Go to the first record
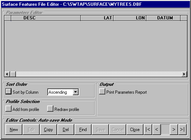 tap(148, 130)
